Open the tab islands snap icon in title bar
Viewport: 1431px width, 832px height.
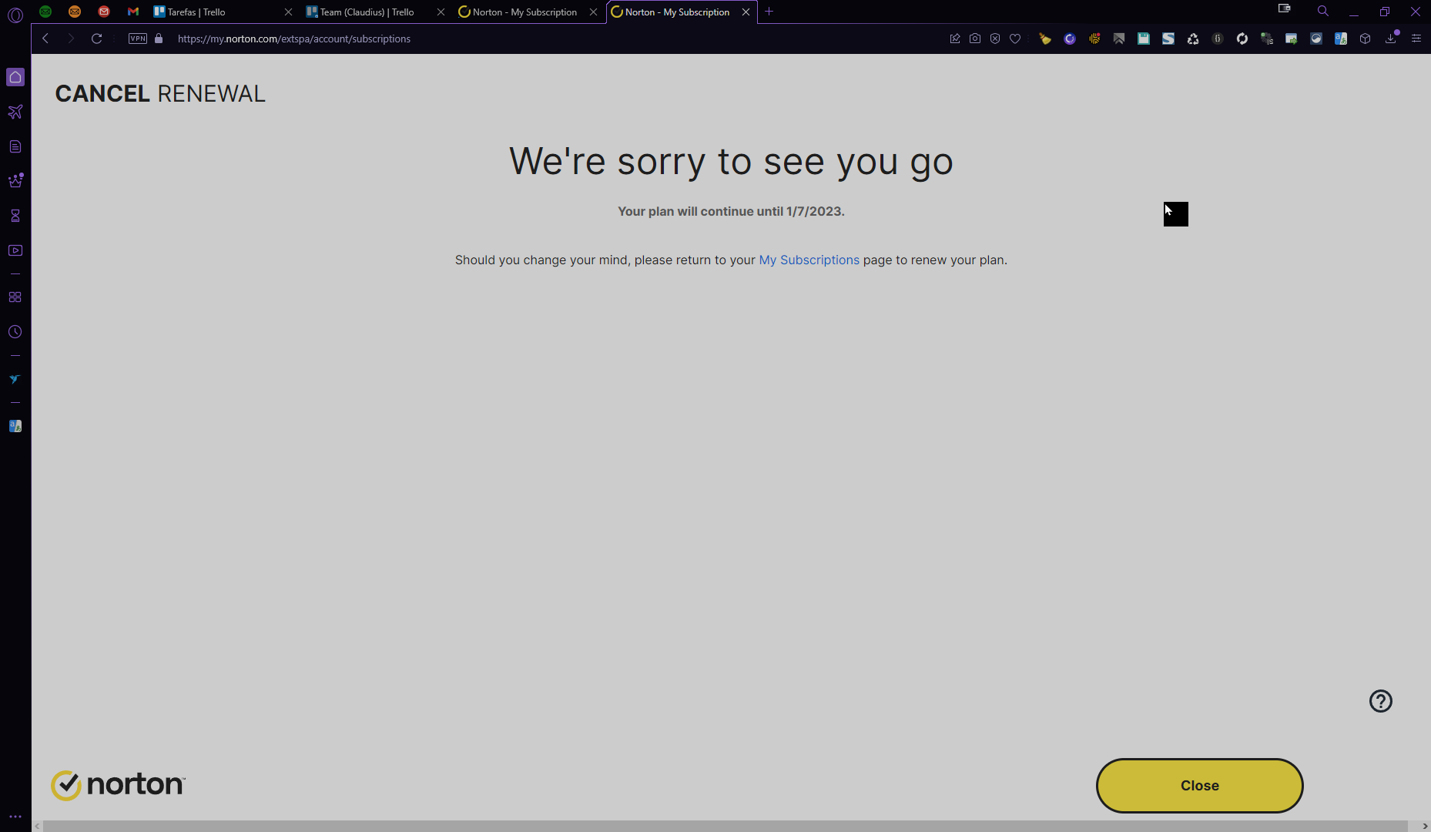tap(1285, 9)
